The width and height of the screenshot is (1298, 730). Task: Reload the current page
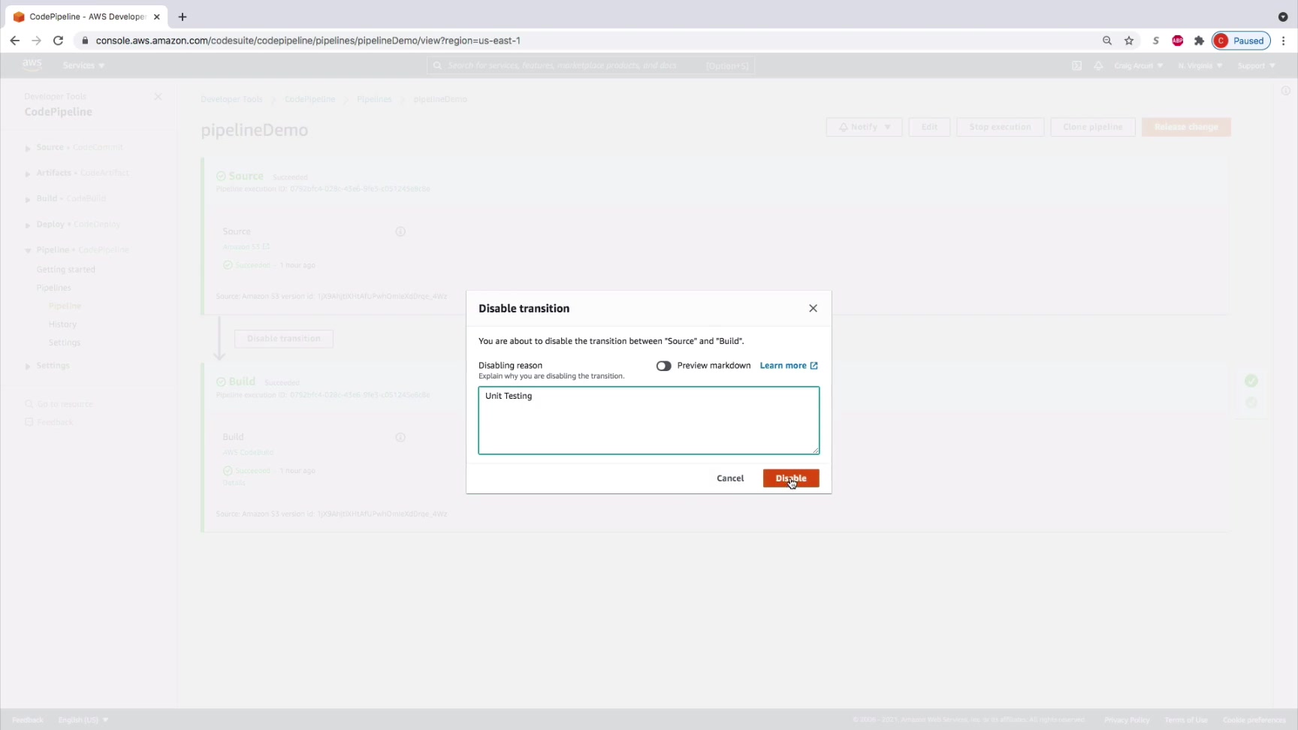[58, 41]
